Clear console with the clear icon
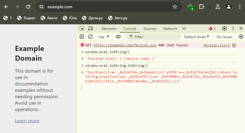Image resolution: width=245 pixels, height=133 pixels. tap(90, 37)
